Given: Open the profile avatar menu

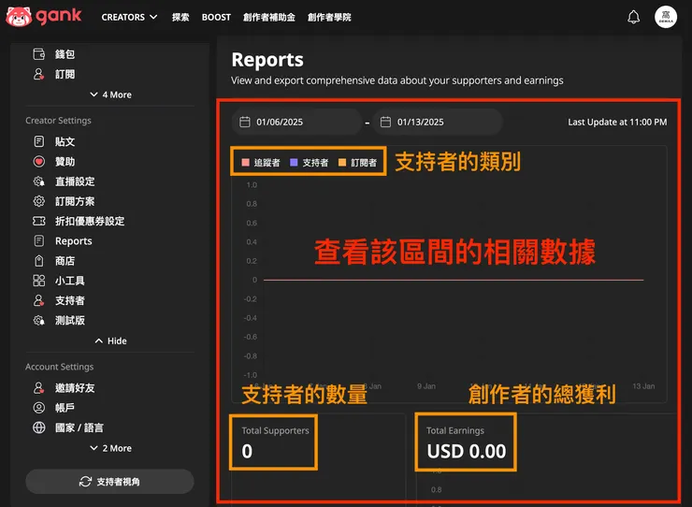Looking at the screenshot, I should click(666, 17).
